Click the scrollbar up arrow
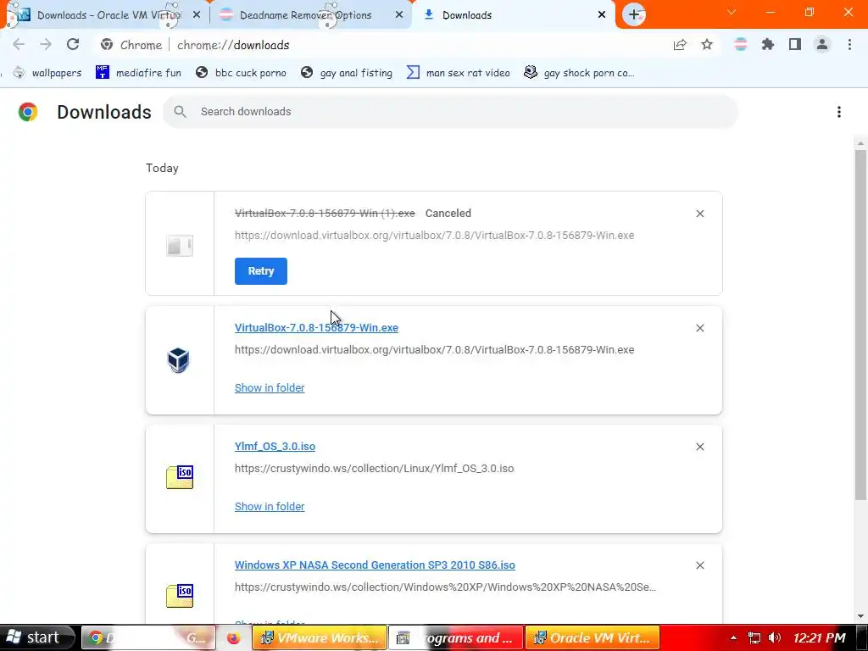The height and width of the screenshot is (651, 868). pyautogui.click(x=860, y=143)
